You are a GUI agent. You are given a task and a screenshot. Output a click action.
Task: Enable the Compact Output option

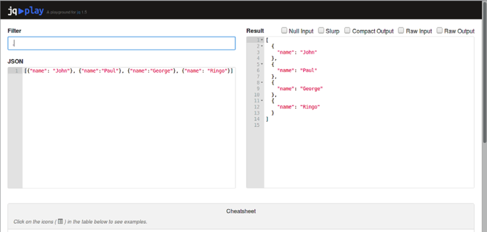347,31
